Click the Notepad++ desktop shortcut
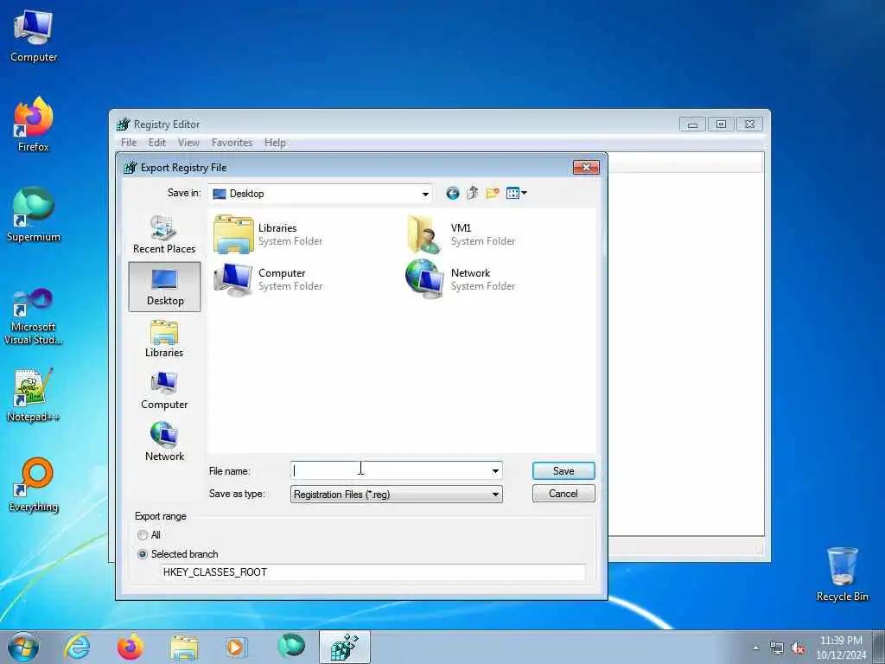Image resolution: width=885 pixels, height=664 pixels. pos(34,395)
